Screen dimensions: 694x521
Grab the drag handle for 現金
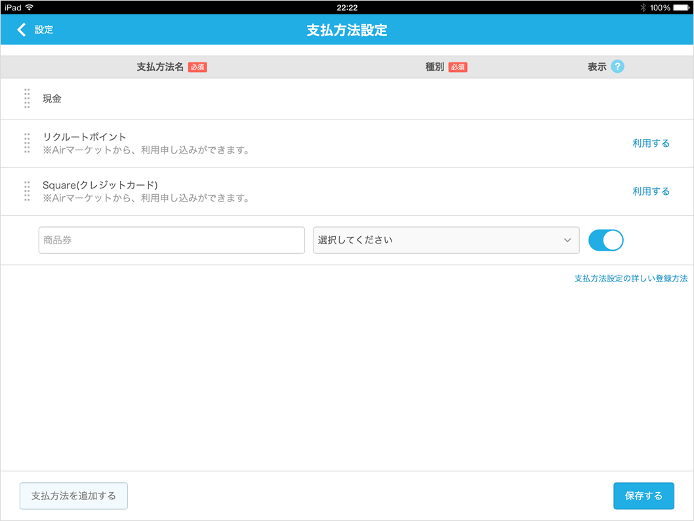[27, 98]
